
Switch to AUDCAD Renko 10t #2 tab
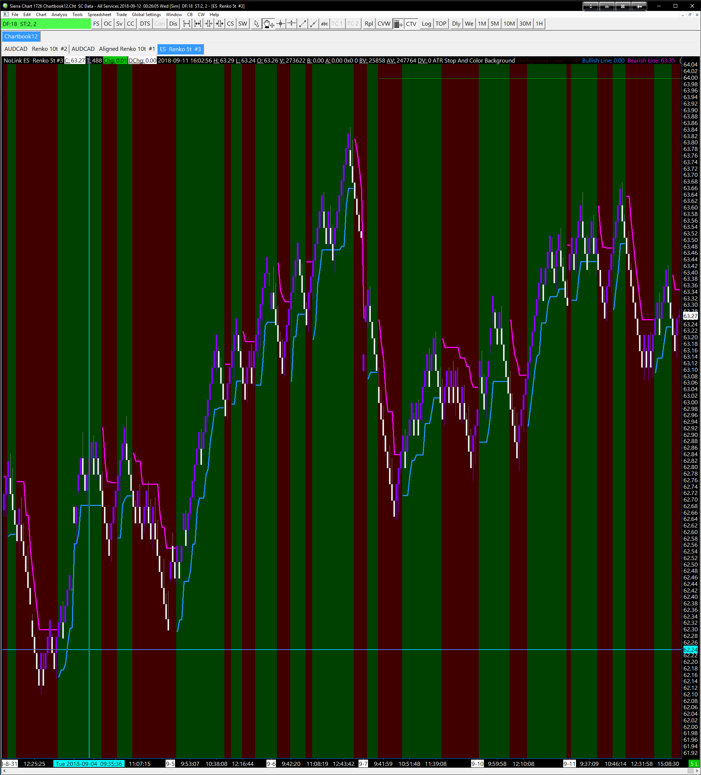(36, 49)
